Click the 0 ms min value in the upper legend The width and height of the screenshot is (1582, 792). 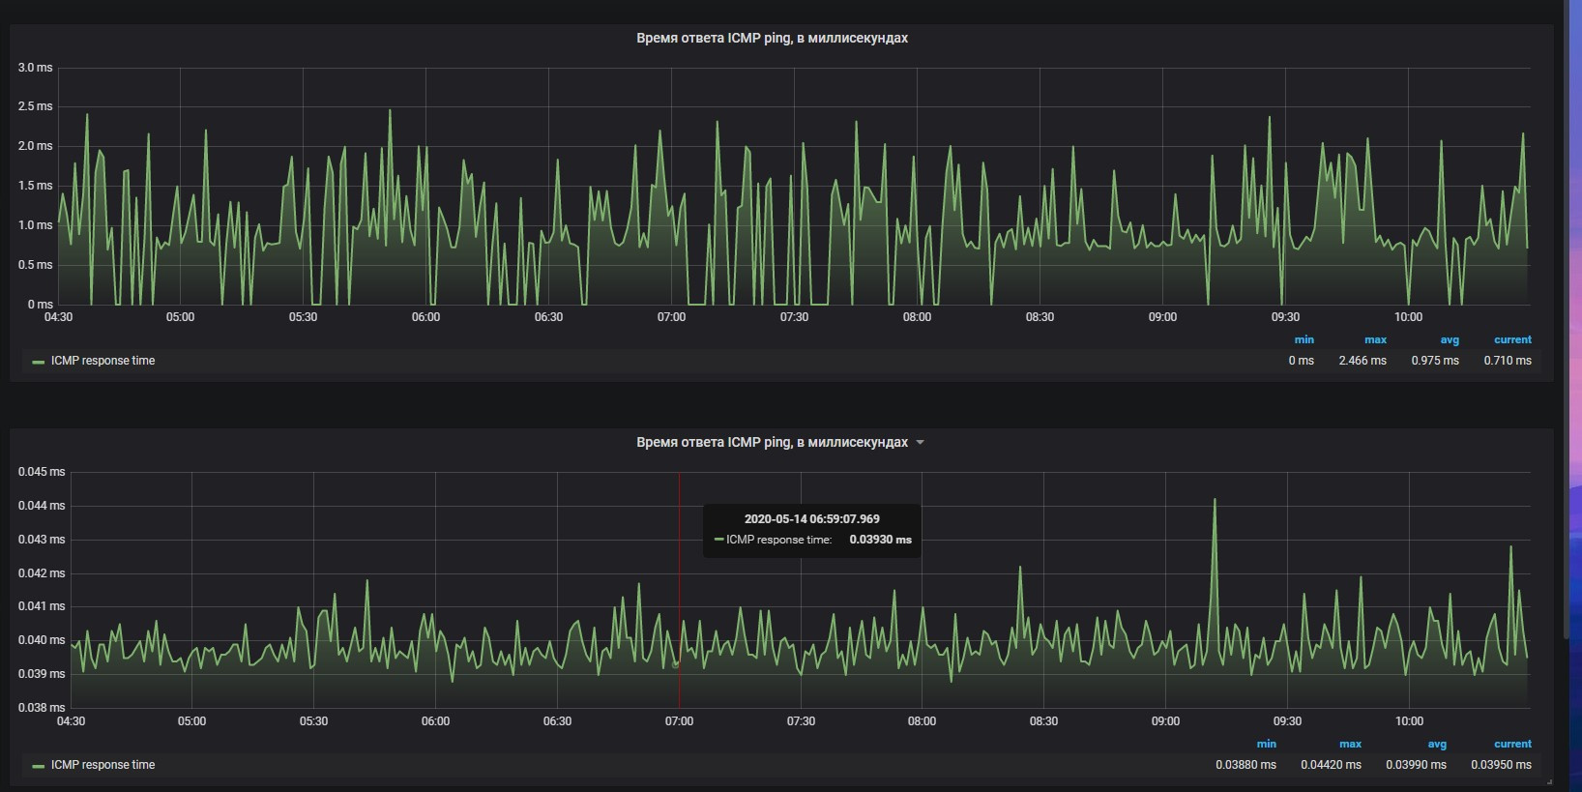(1301, 361)
